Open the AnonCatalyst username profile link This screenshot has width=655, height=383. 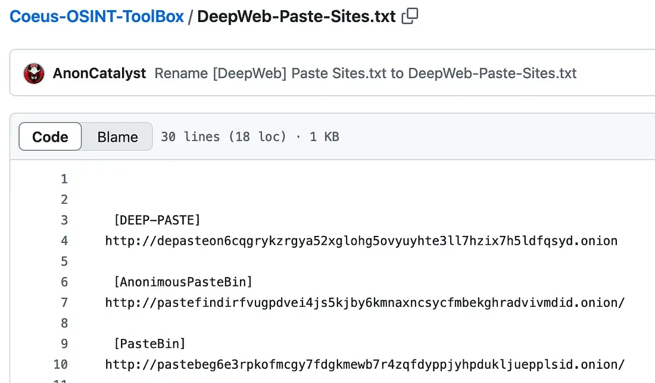pyautogui.click(x=99, y=73)
